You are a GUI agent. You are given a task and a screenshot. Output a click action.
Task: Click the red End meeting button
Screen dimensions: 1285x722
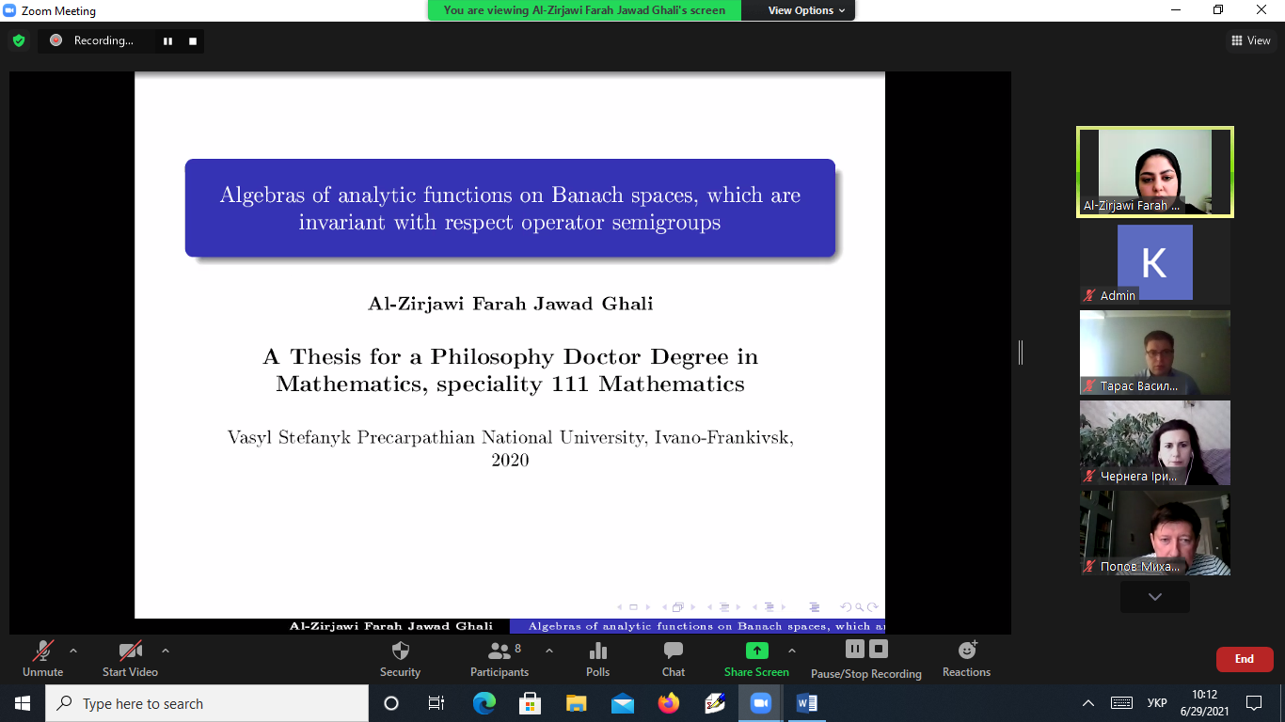pyautogui.click(x=1244, y=659)
